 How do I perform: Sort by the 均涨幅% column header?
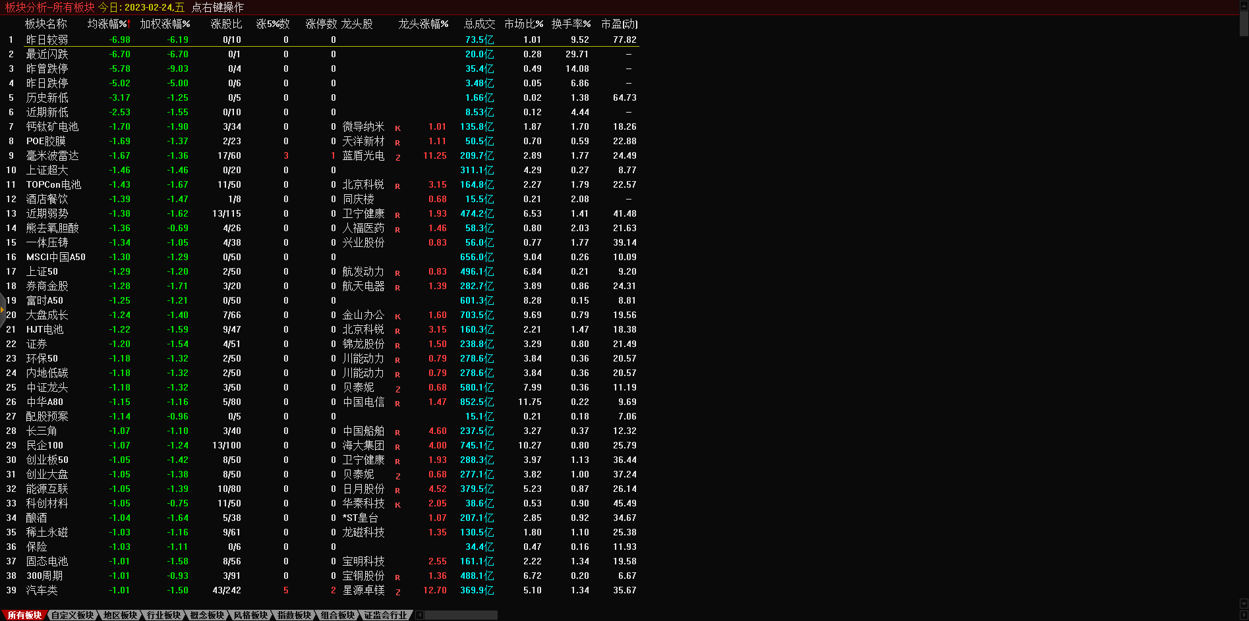click(109, 24)
